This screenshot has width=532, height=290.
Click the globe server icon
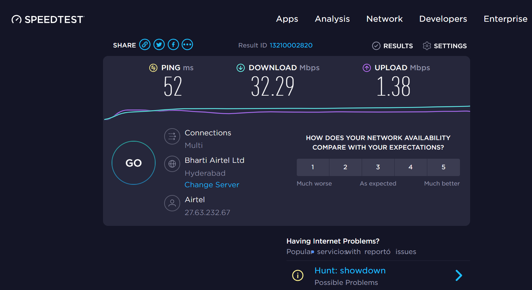[x=172, y=164]
